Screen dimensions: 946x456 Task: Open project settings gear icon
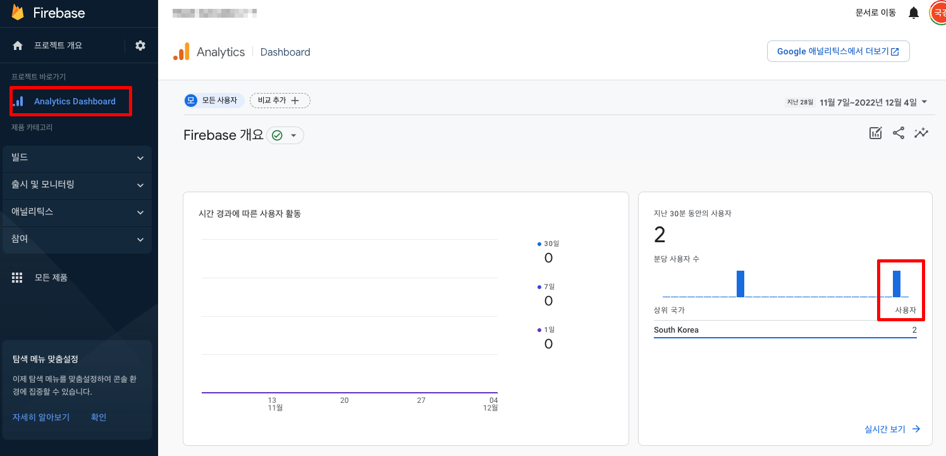[x=140, y=46]
